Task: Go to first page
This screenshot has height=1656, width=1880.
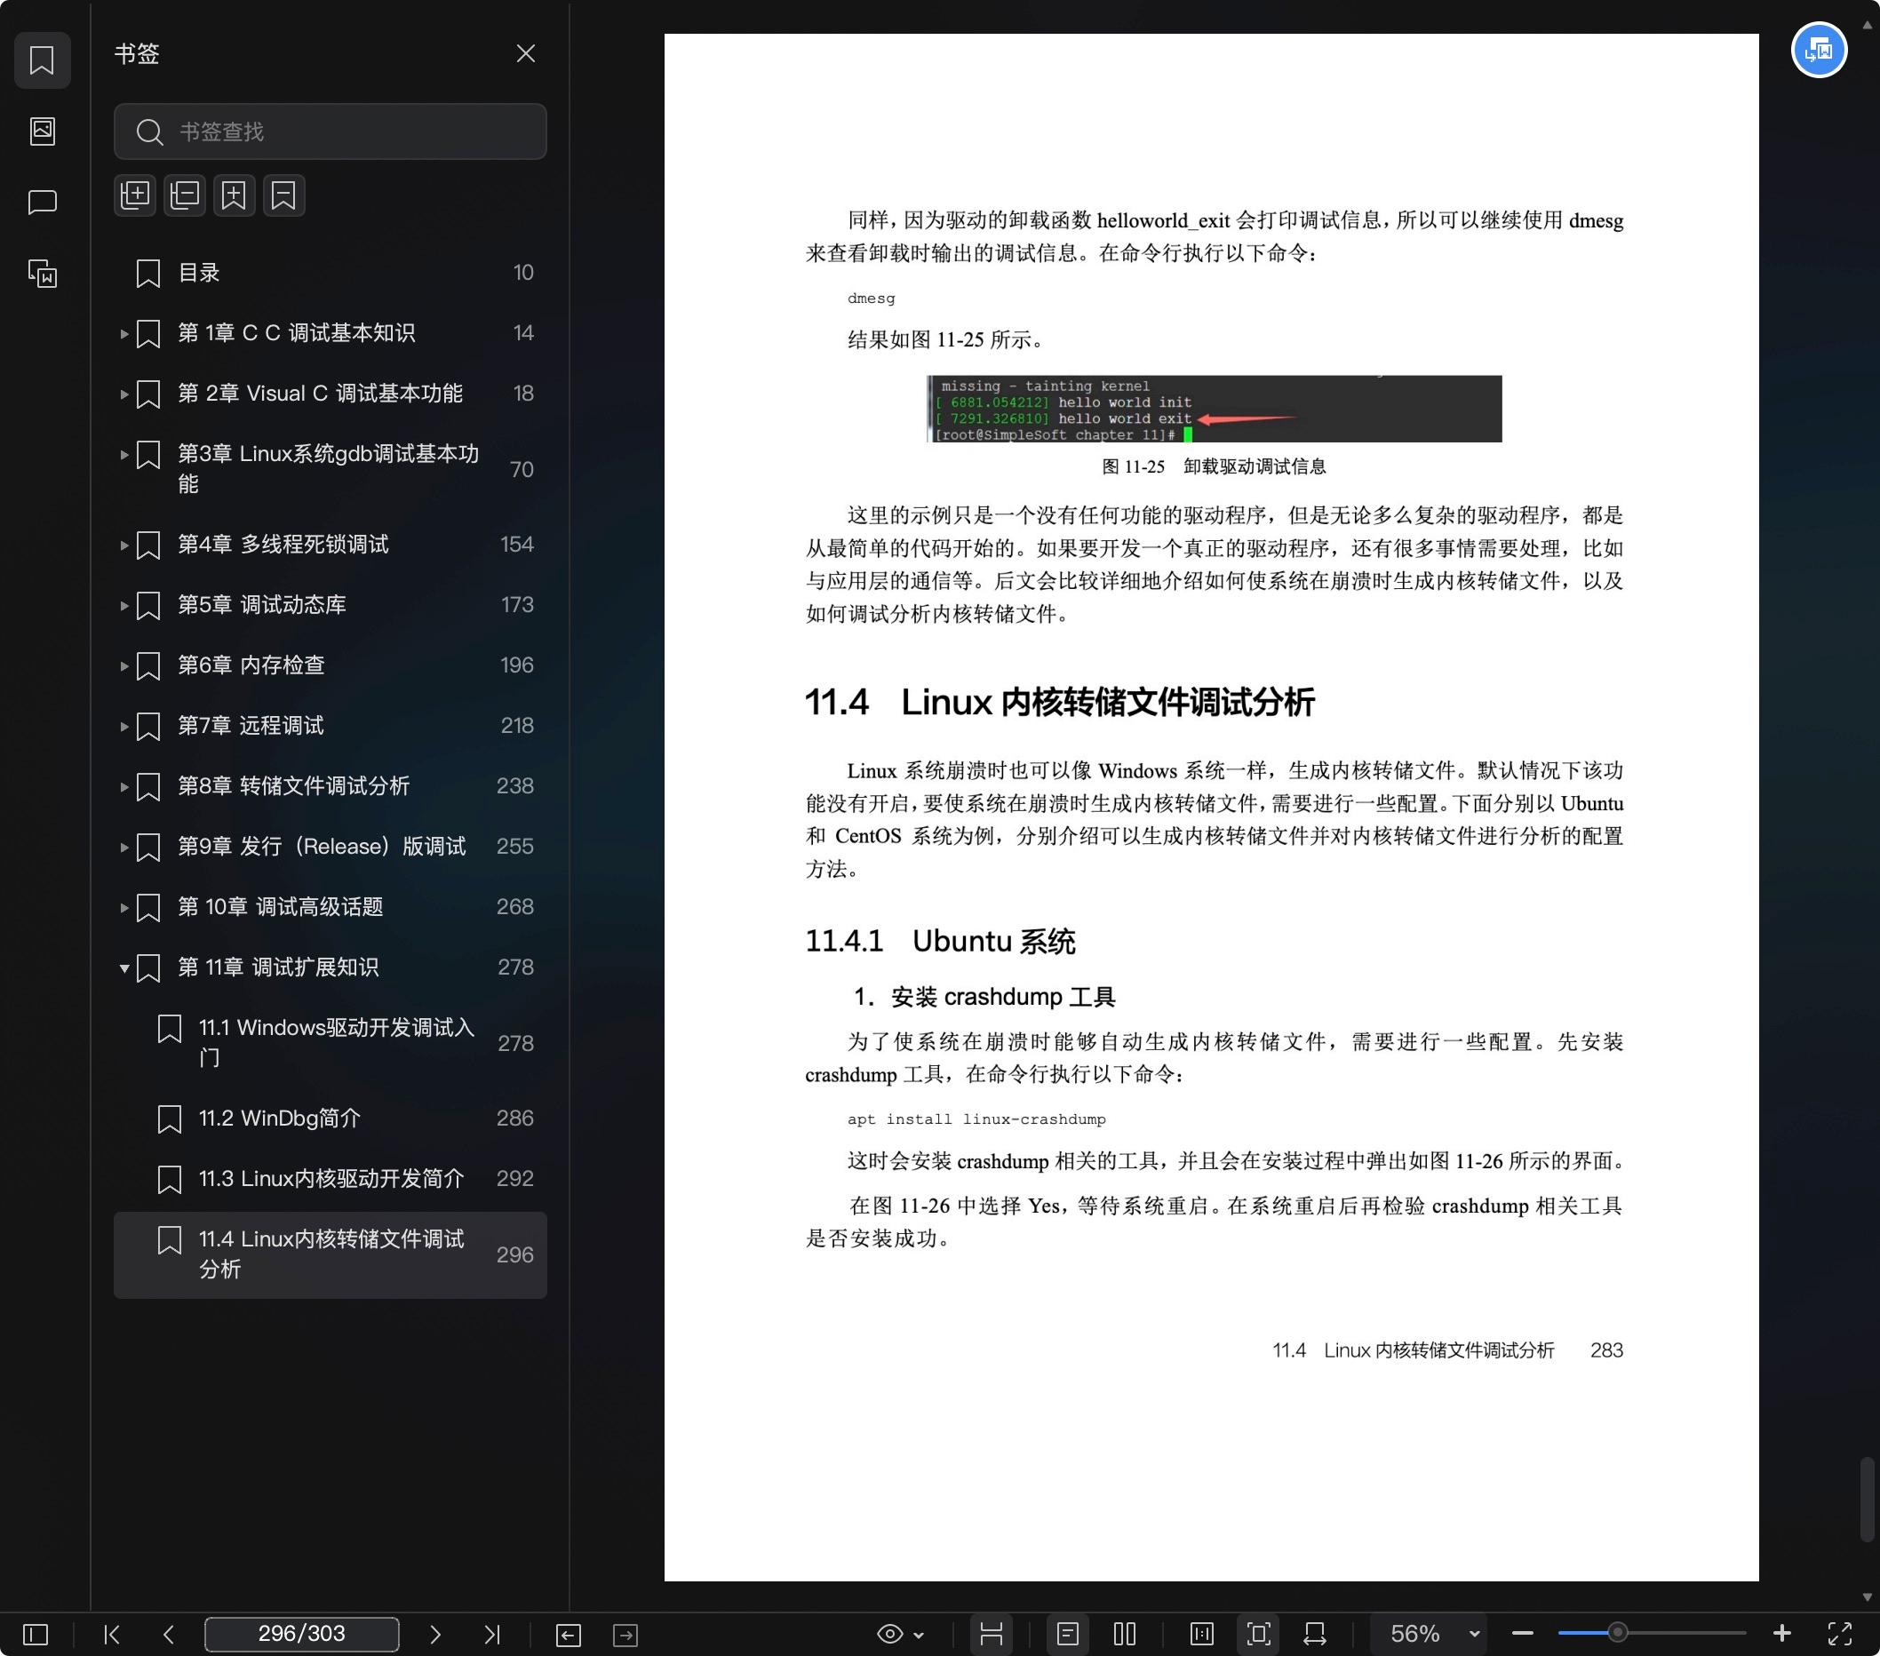Action: click(111, 1634)
